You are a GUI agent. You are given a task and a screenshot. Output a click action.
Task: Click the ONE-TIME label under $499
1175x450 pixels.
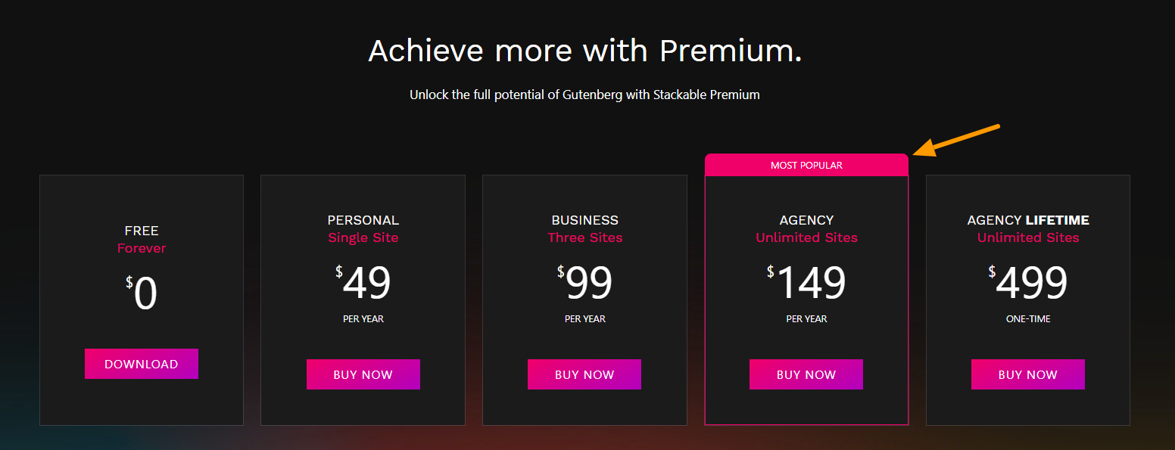pos(1028,319)
